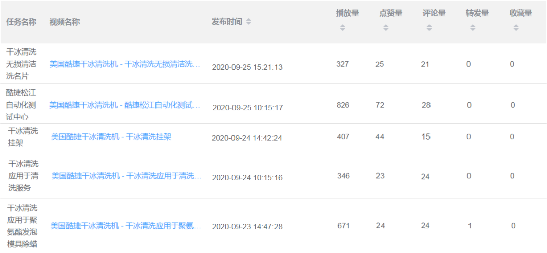Click the 点赞量 header label

(x=390, y=13)
